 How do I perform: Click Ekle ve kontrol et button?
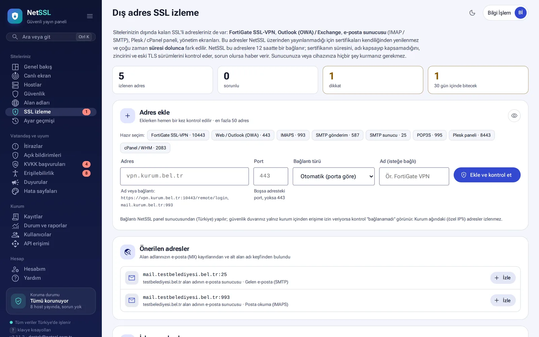[x=487, y=175]
